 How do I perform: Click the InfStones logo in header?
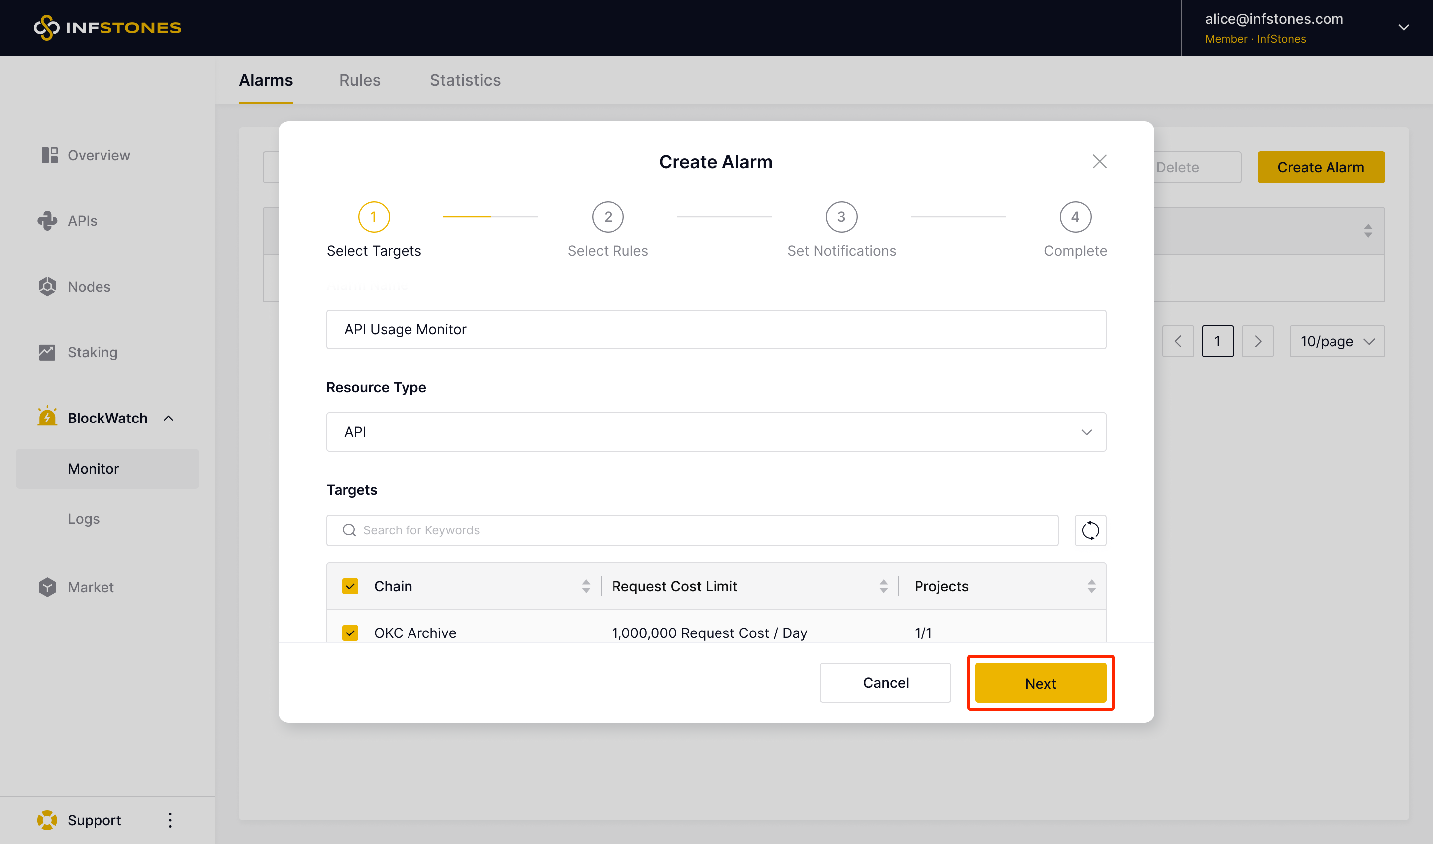click(107, 27)
